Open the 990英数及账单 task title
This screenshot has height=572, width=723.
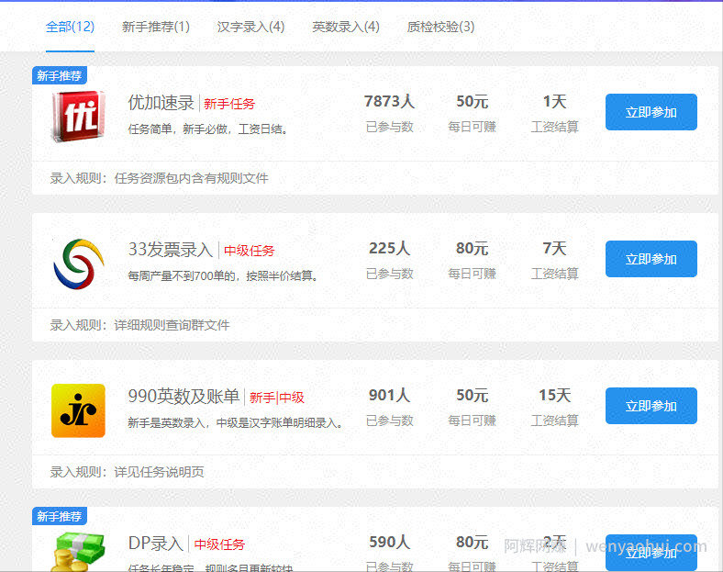coord(184,397)
